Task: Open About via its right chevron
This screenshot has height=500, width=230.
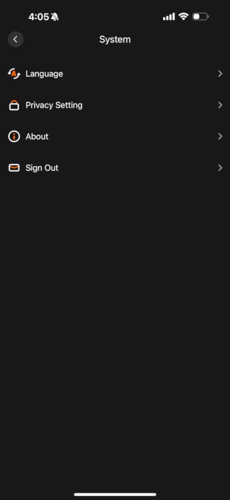Action: coord(220,136)
